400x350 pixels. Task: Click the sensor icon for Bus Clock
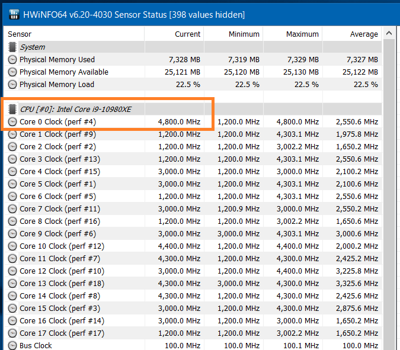[12, 345]
